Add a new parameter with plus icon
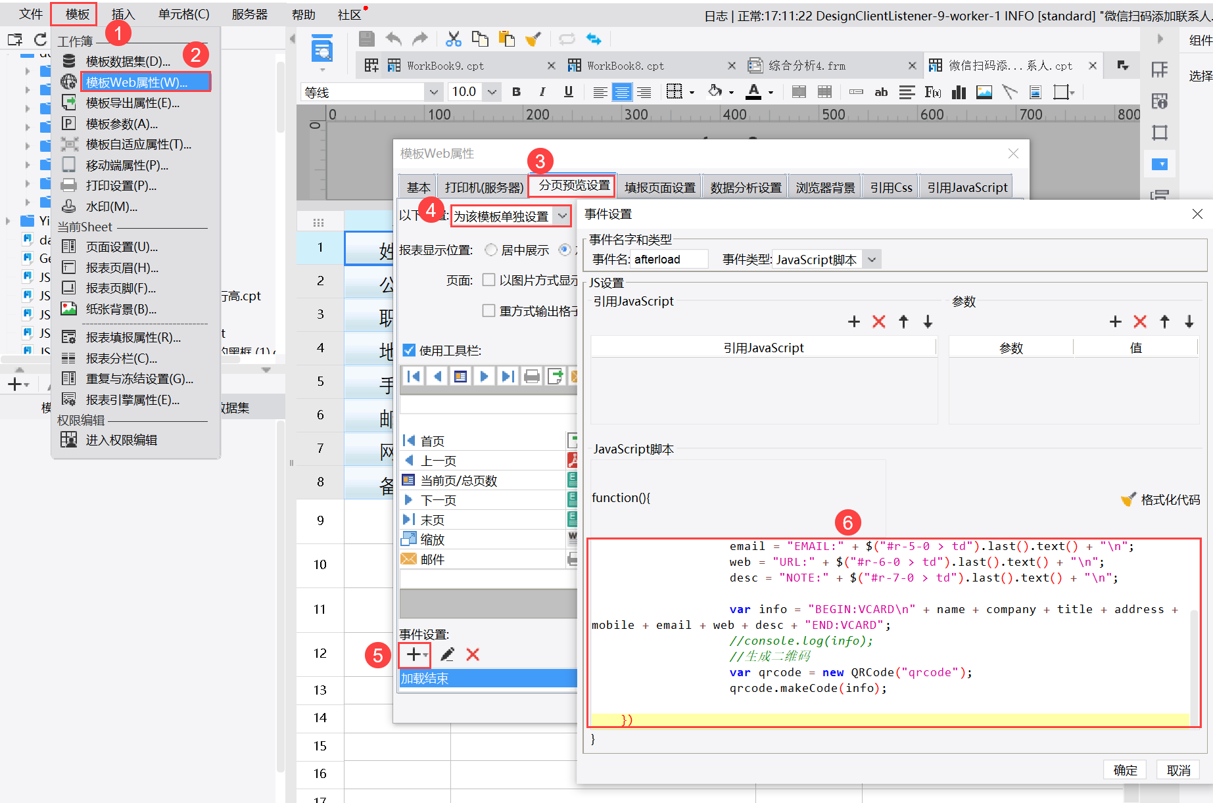The width and height of the screenshot is (1213, 803). pyautogui.click(x=1115, y=321)
